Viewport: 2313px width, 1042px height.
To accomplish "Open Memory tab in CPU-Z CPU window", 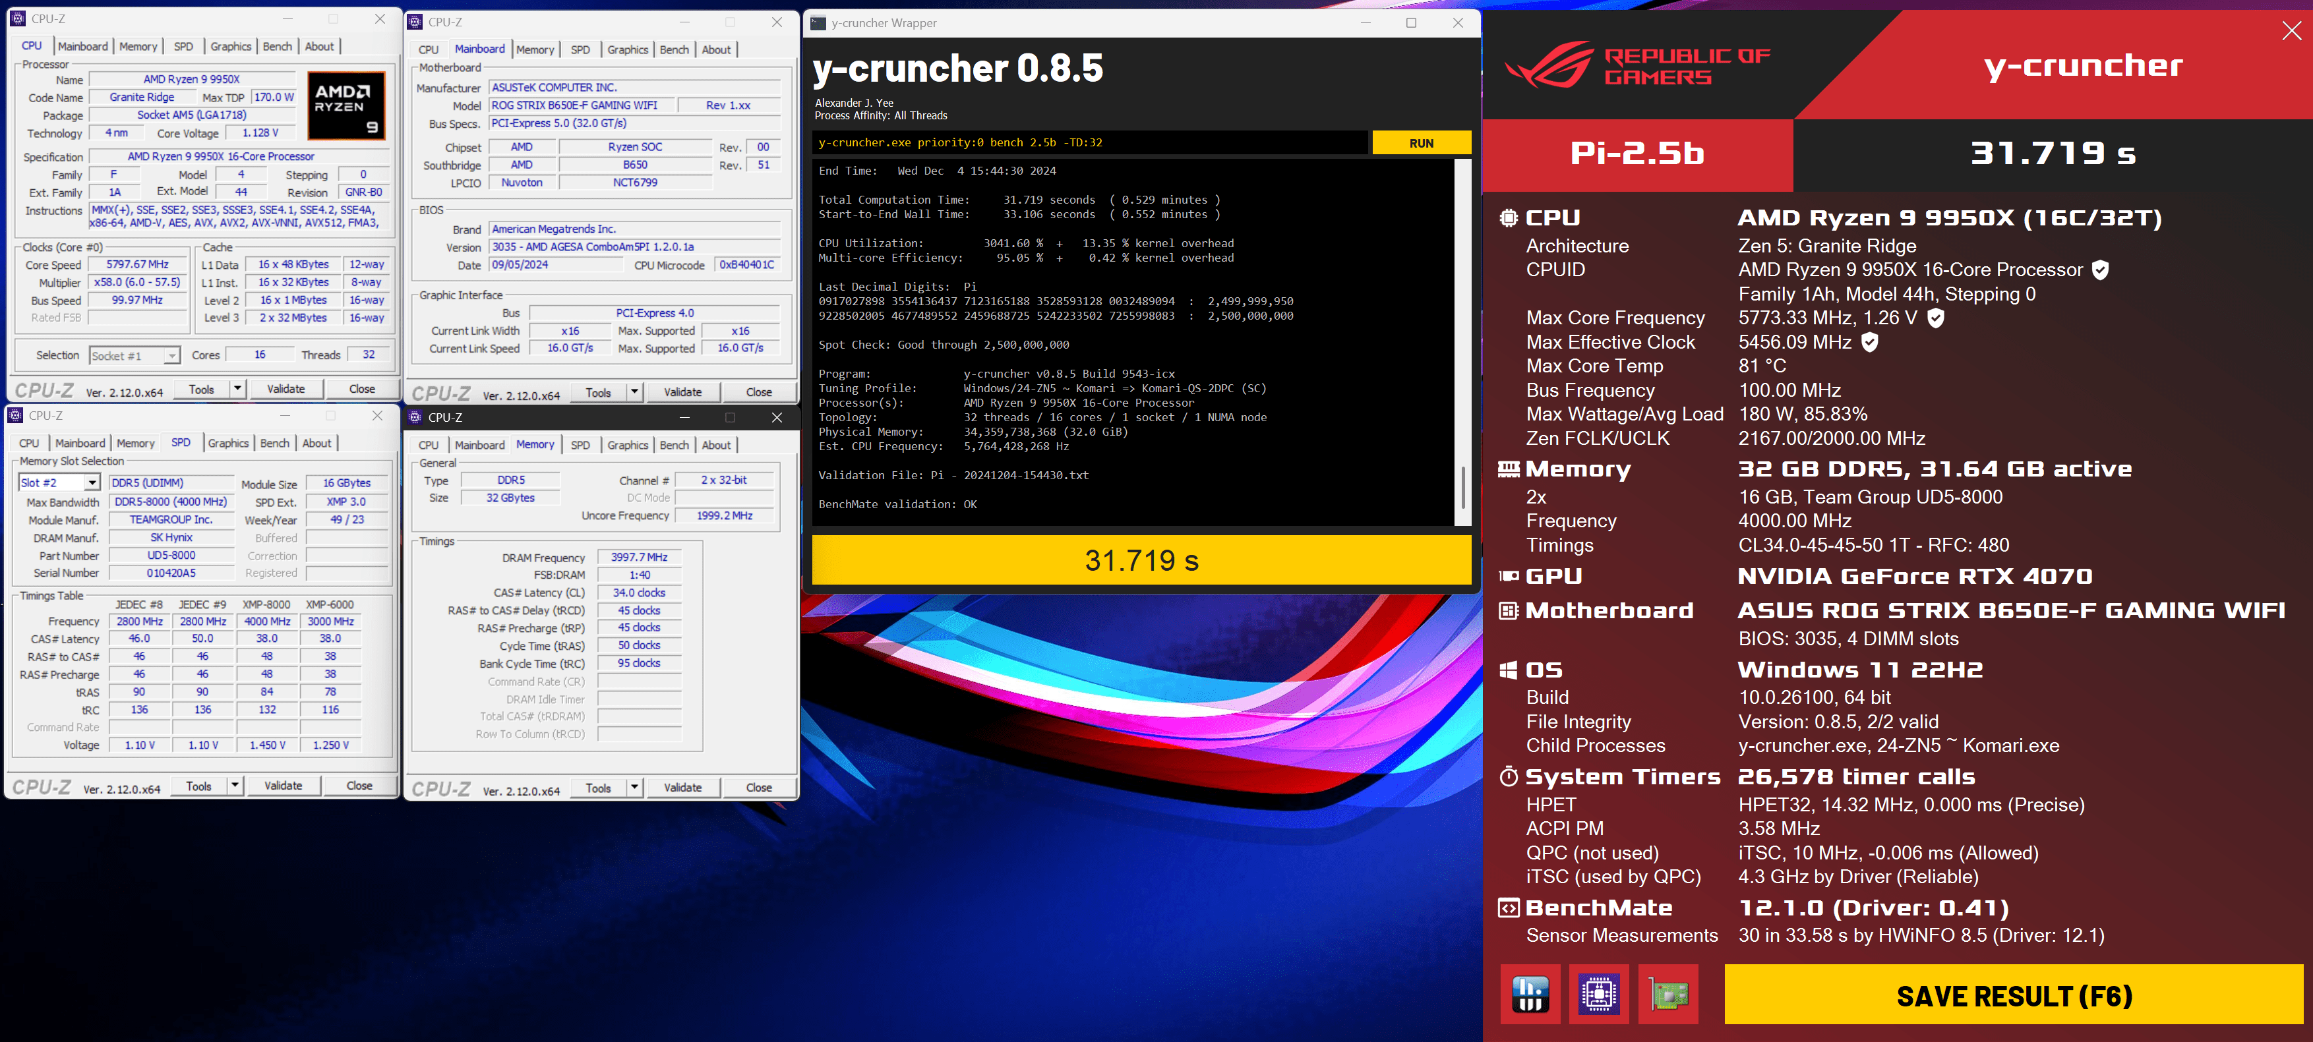I will (137, 47).
